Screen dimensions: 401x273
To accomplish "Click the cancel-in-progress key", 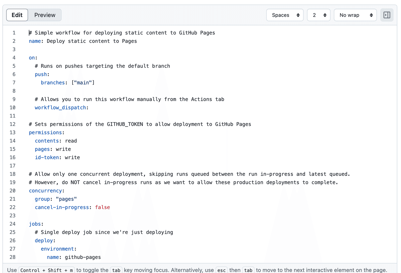I will click(62, 207).
